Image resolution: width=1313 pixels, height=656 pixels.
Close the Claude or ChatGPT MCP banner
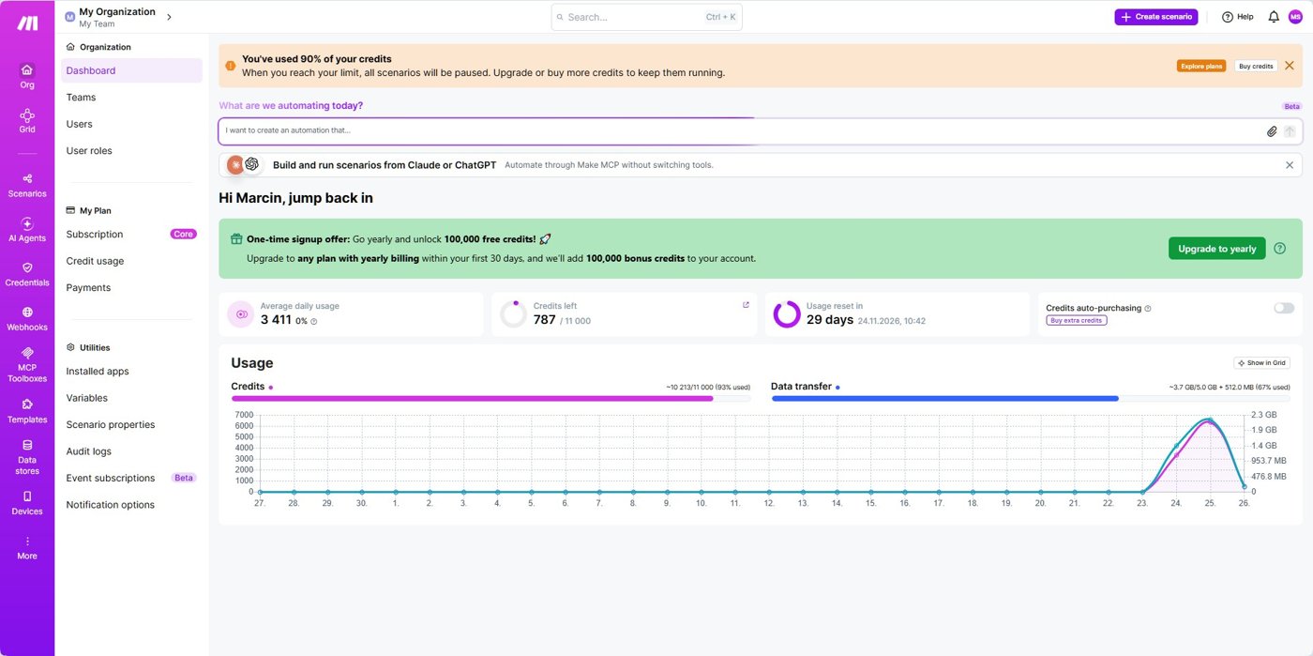(1290, 165)
